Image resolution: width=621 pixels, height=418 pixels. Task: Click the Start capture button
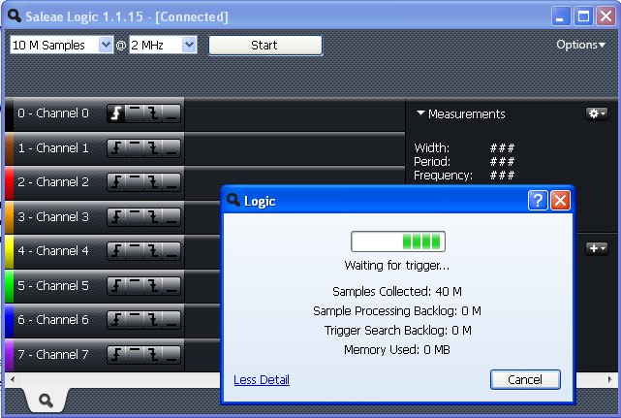click(265, 46)
